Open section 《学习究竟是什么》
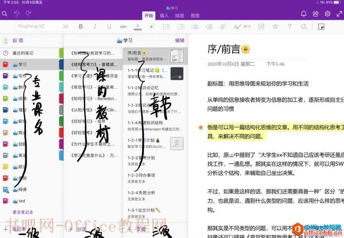Image resolution: width=344 pixels, height=238 pixels. pyautogui.click(x=93, y=155)
